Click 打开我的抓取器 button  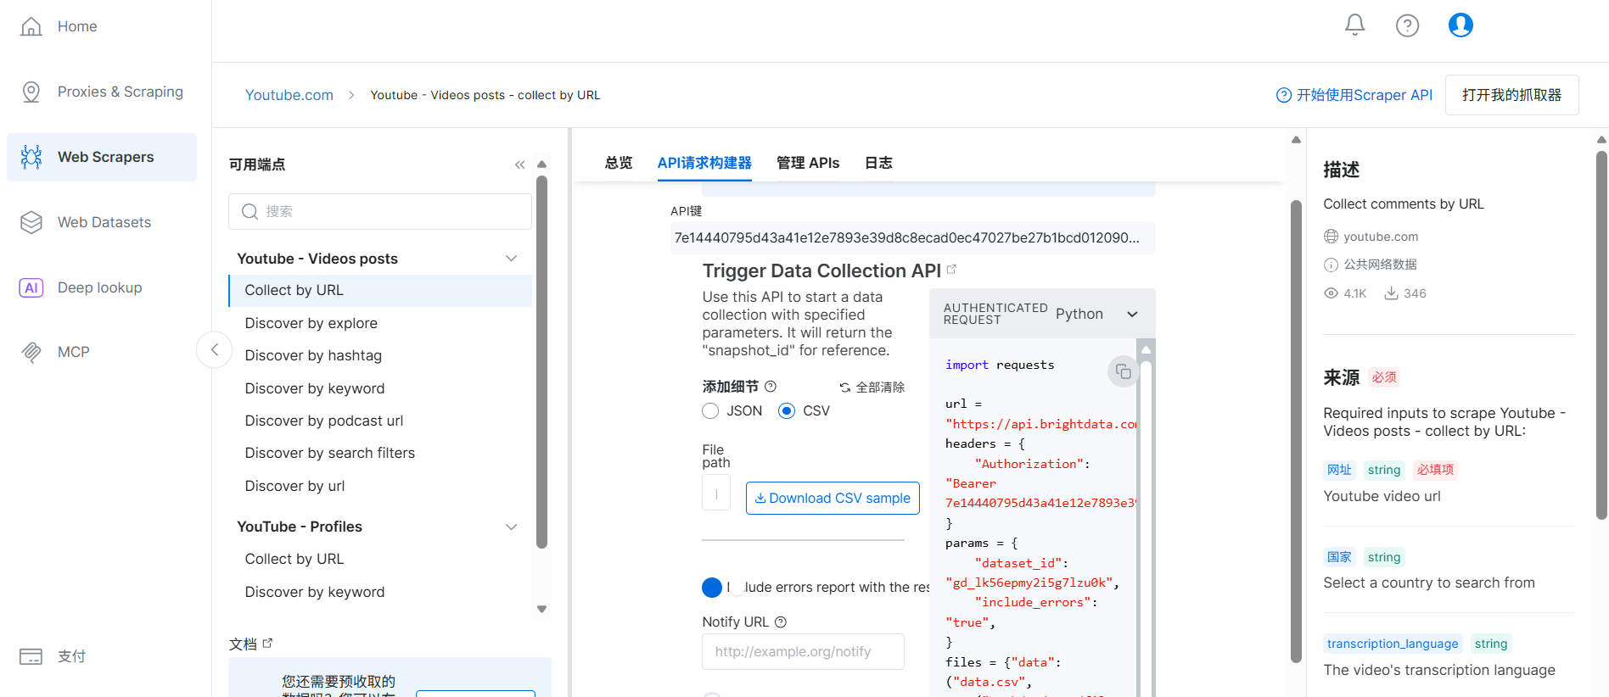coord(1511,95)
